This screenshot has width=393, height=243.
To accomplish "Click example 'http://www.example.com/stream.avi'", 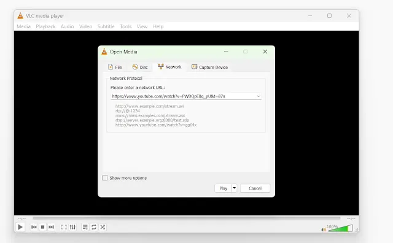I will pos(150,106).
